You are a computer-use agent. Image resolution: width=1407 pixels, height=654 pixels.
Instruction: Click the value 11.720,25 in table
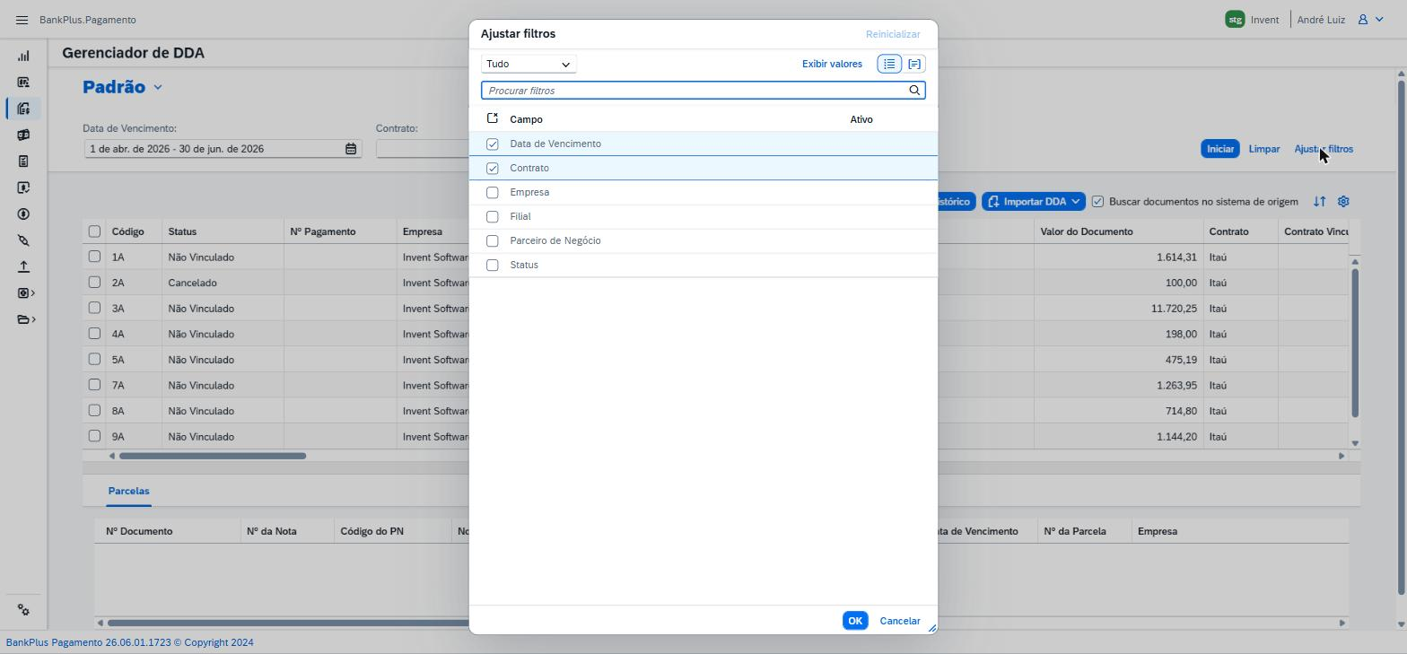[1174, 309]
